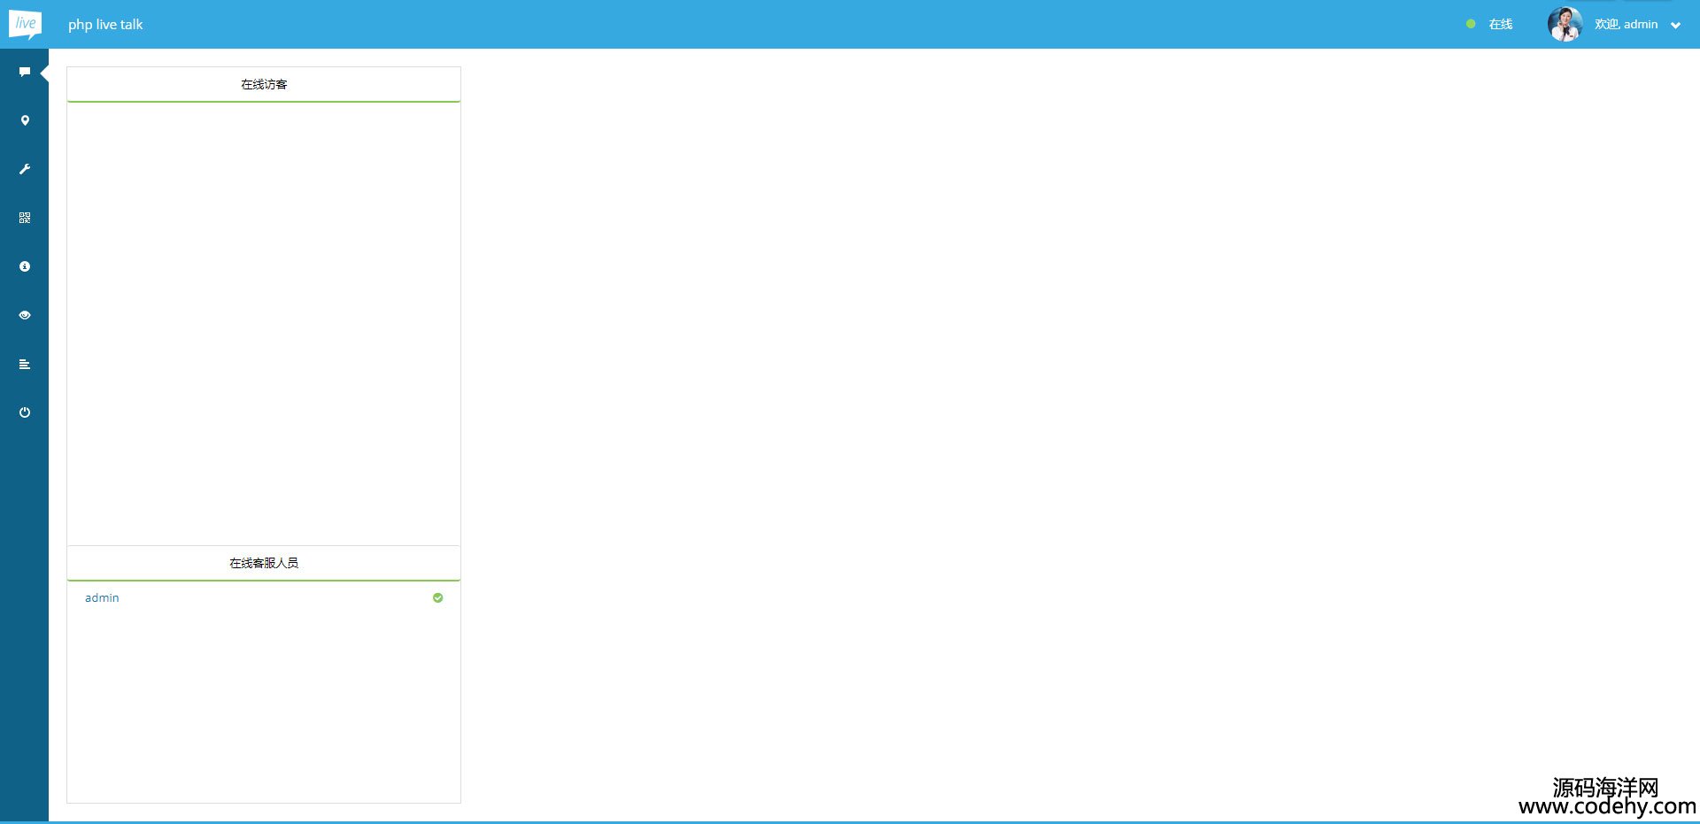Click the admin avatar picture

1565,24
